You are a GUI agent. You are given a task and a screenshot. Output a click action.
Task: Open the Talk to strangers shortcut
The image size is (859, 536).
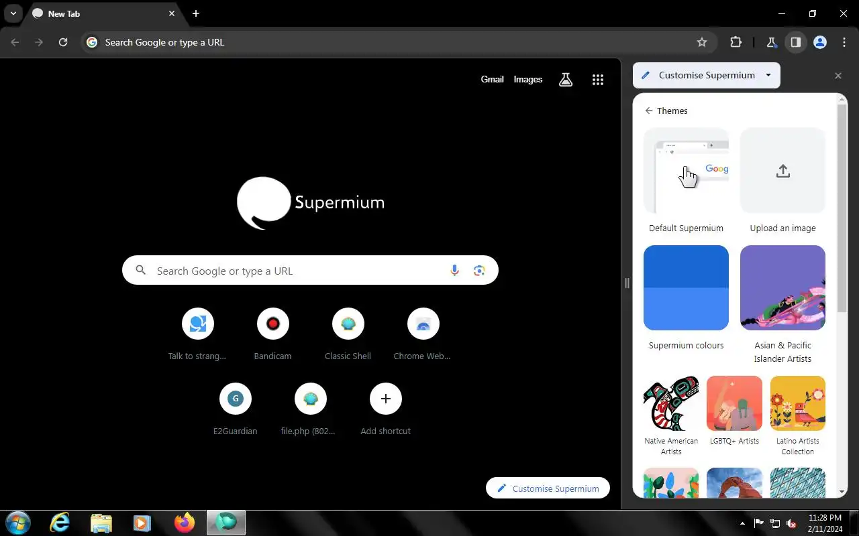[197, 334]
